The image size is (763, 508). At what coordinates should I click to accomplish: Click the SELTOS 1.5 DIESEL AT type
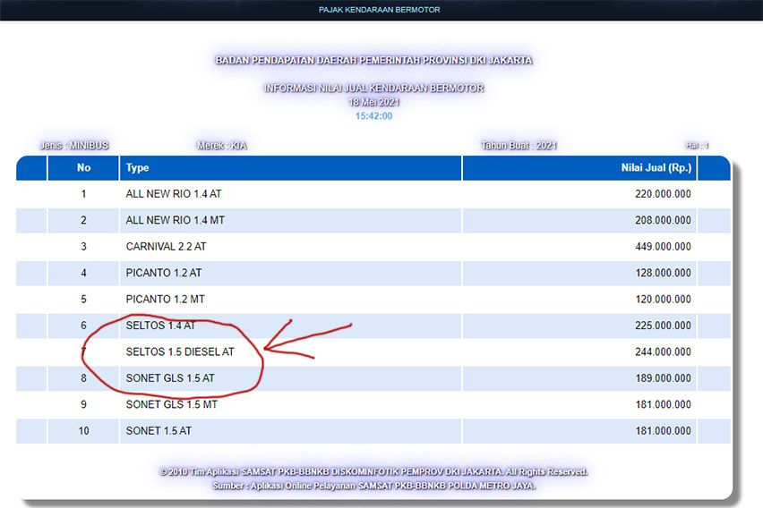180,352
